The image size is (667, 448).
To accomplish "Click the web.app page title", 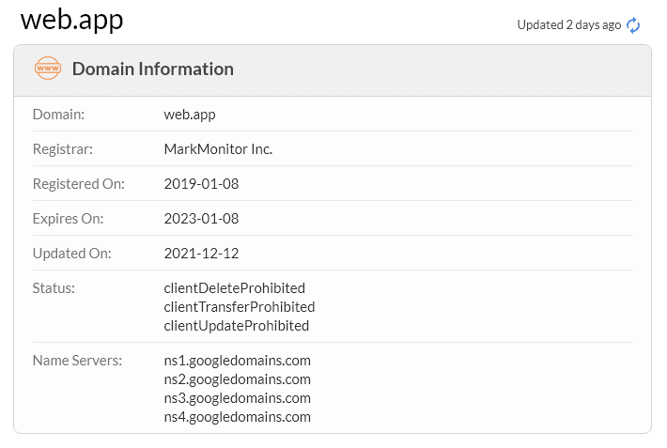I will coord(72,20).
